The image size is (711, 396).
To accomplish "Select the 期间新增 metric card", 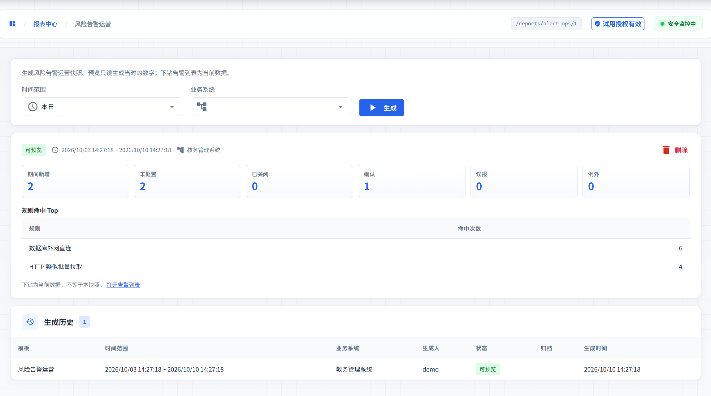I will click(75, 181).
